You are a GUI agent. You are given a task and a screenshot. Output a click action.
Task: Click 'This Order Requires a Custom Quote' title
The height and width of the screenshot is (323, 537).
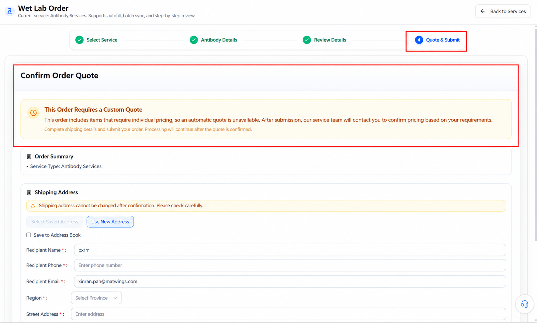click(x=93, y=110)
